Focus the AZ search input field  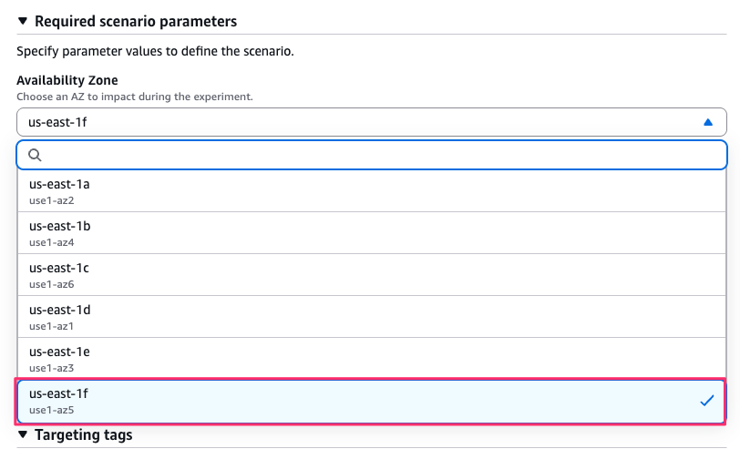pos(383,155)
